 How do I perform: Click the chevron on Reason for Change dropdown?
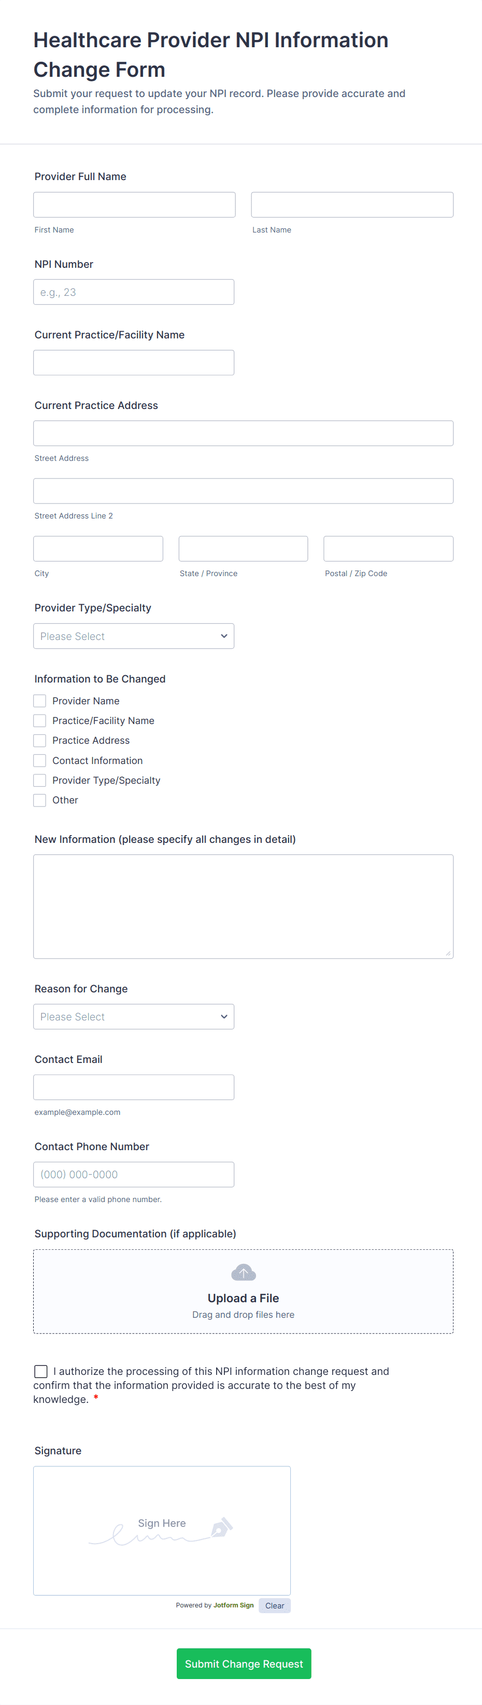[x=224, y=1017]
